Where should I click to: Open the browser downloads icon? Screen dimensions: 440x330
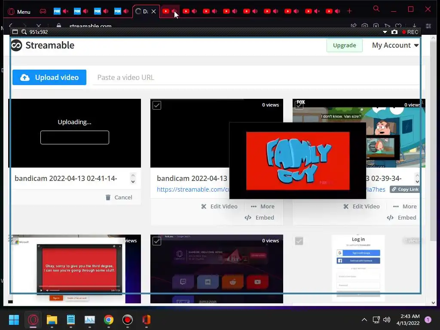[x=414, y=26]
